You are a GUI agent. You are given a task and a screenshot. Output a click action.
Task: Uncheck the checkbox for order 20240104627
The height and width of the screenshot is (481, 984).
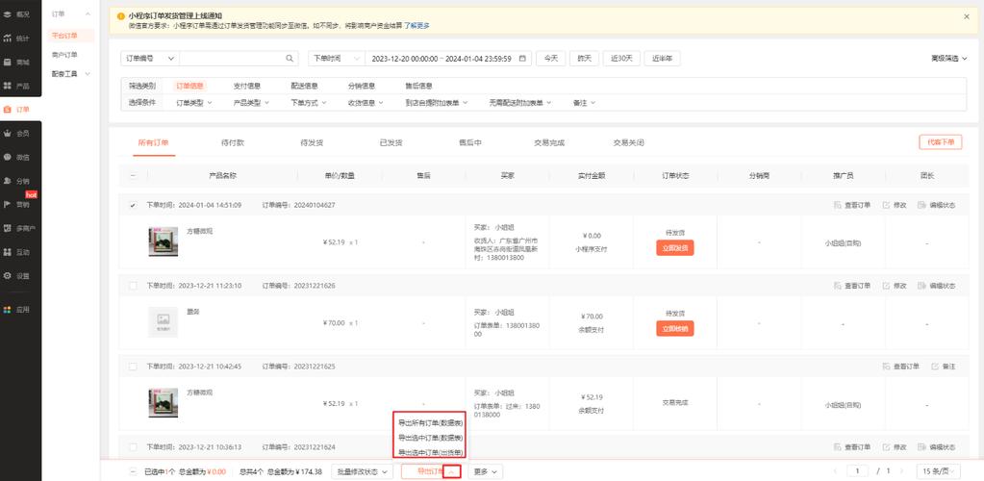point(133,205)
